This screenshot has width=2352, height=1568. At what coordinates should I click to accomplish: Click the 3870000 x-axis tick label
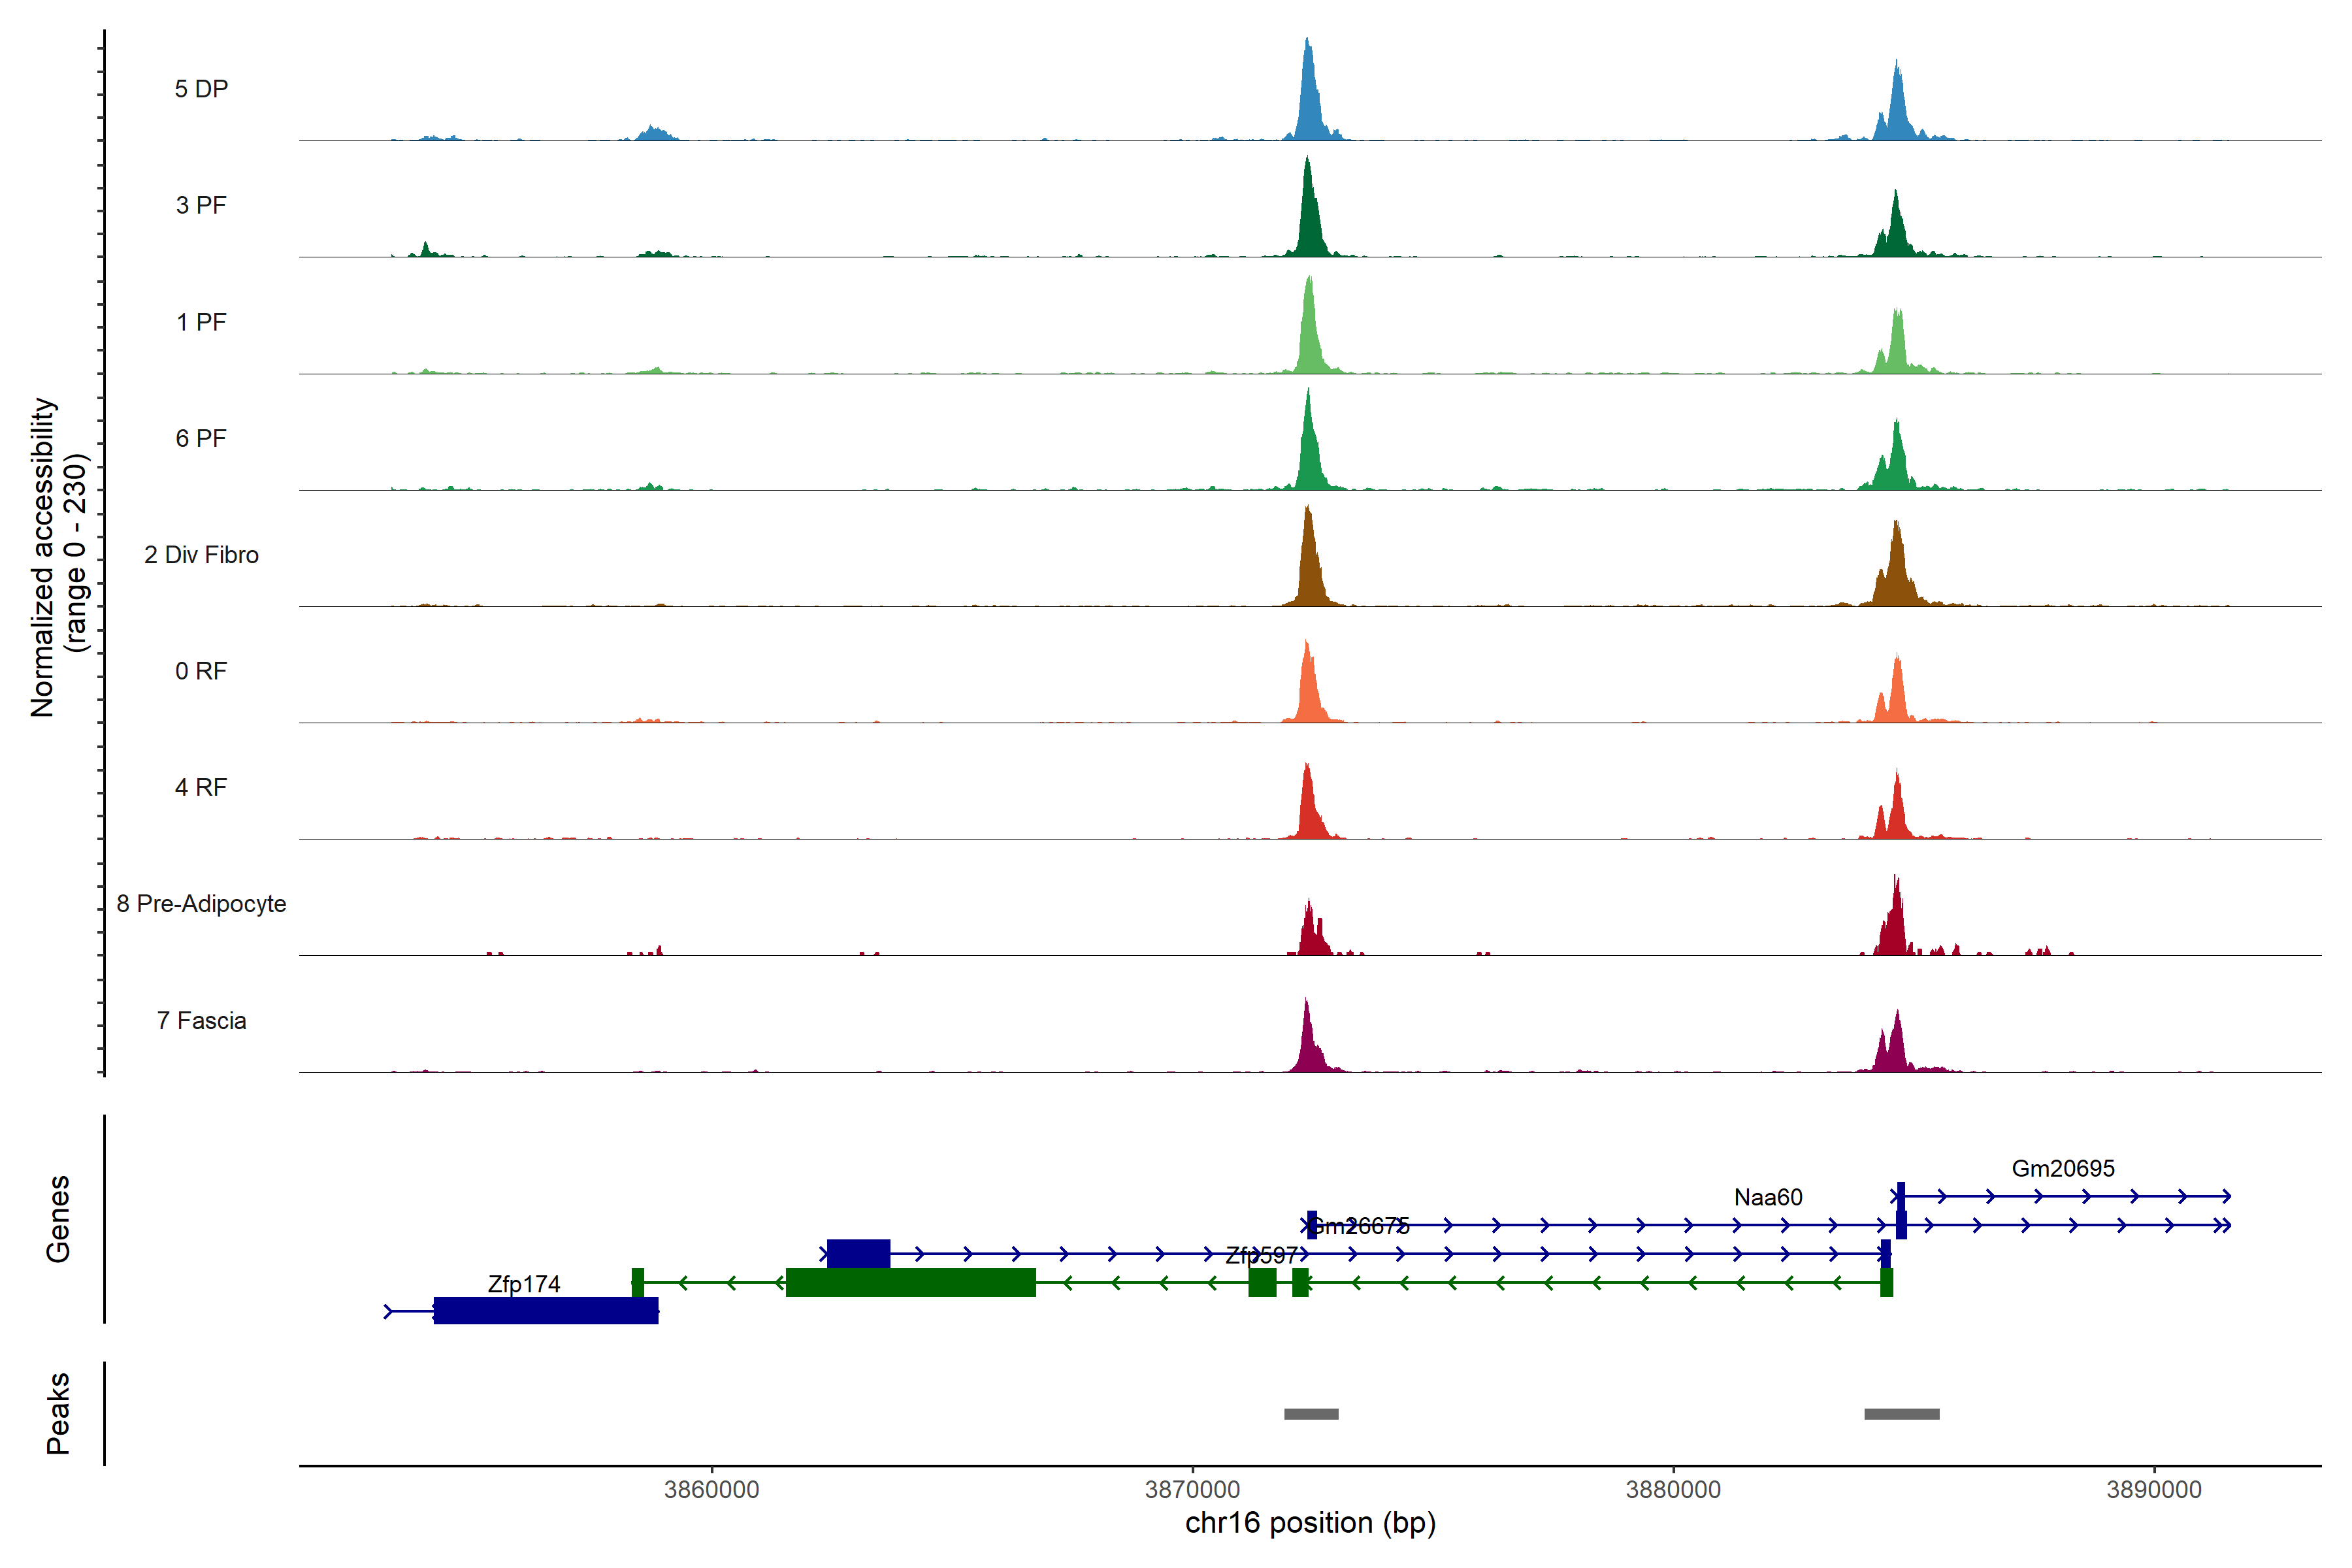(1192, 1490)
